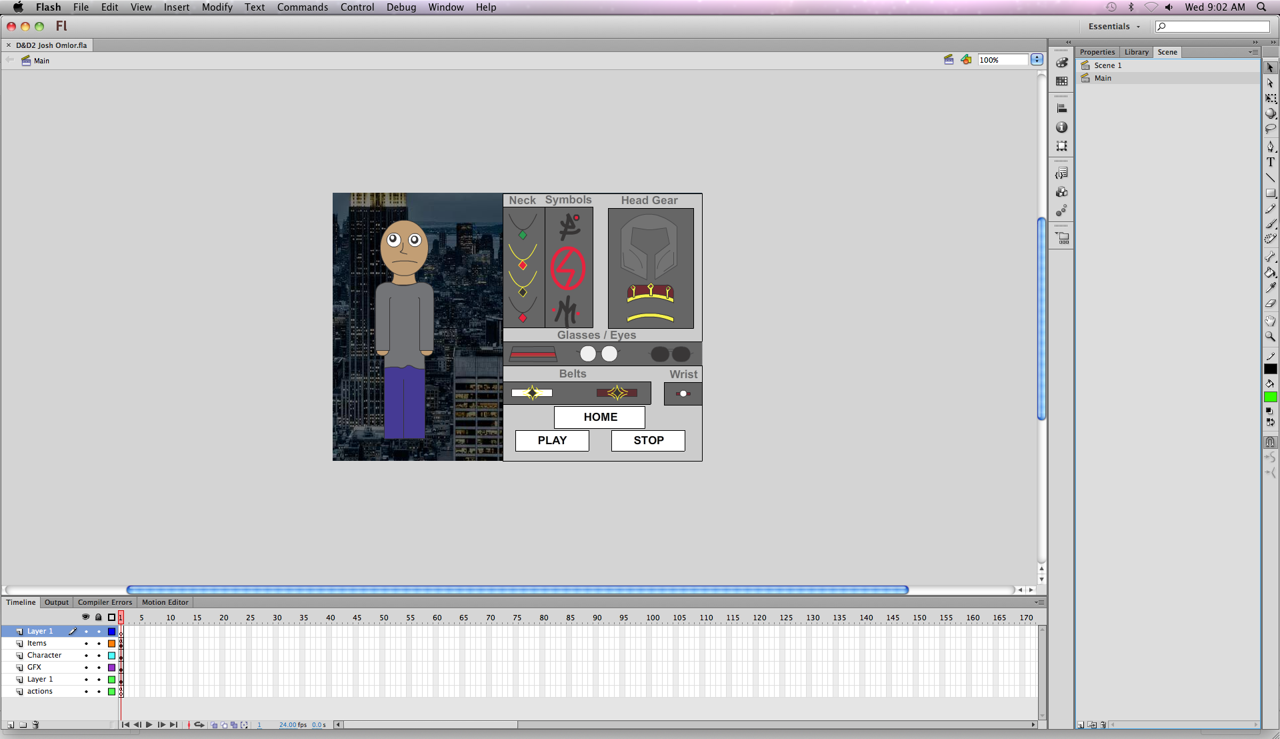Viewport: 1280px width, 739px height.
Task: Select the Eyedropper tool
Action: point(1270,287)
